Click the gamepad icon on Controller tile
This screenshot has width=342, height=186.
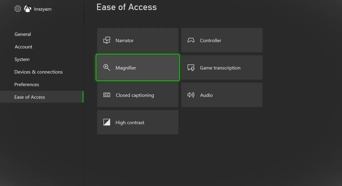[x=191, y=40]
